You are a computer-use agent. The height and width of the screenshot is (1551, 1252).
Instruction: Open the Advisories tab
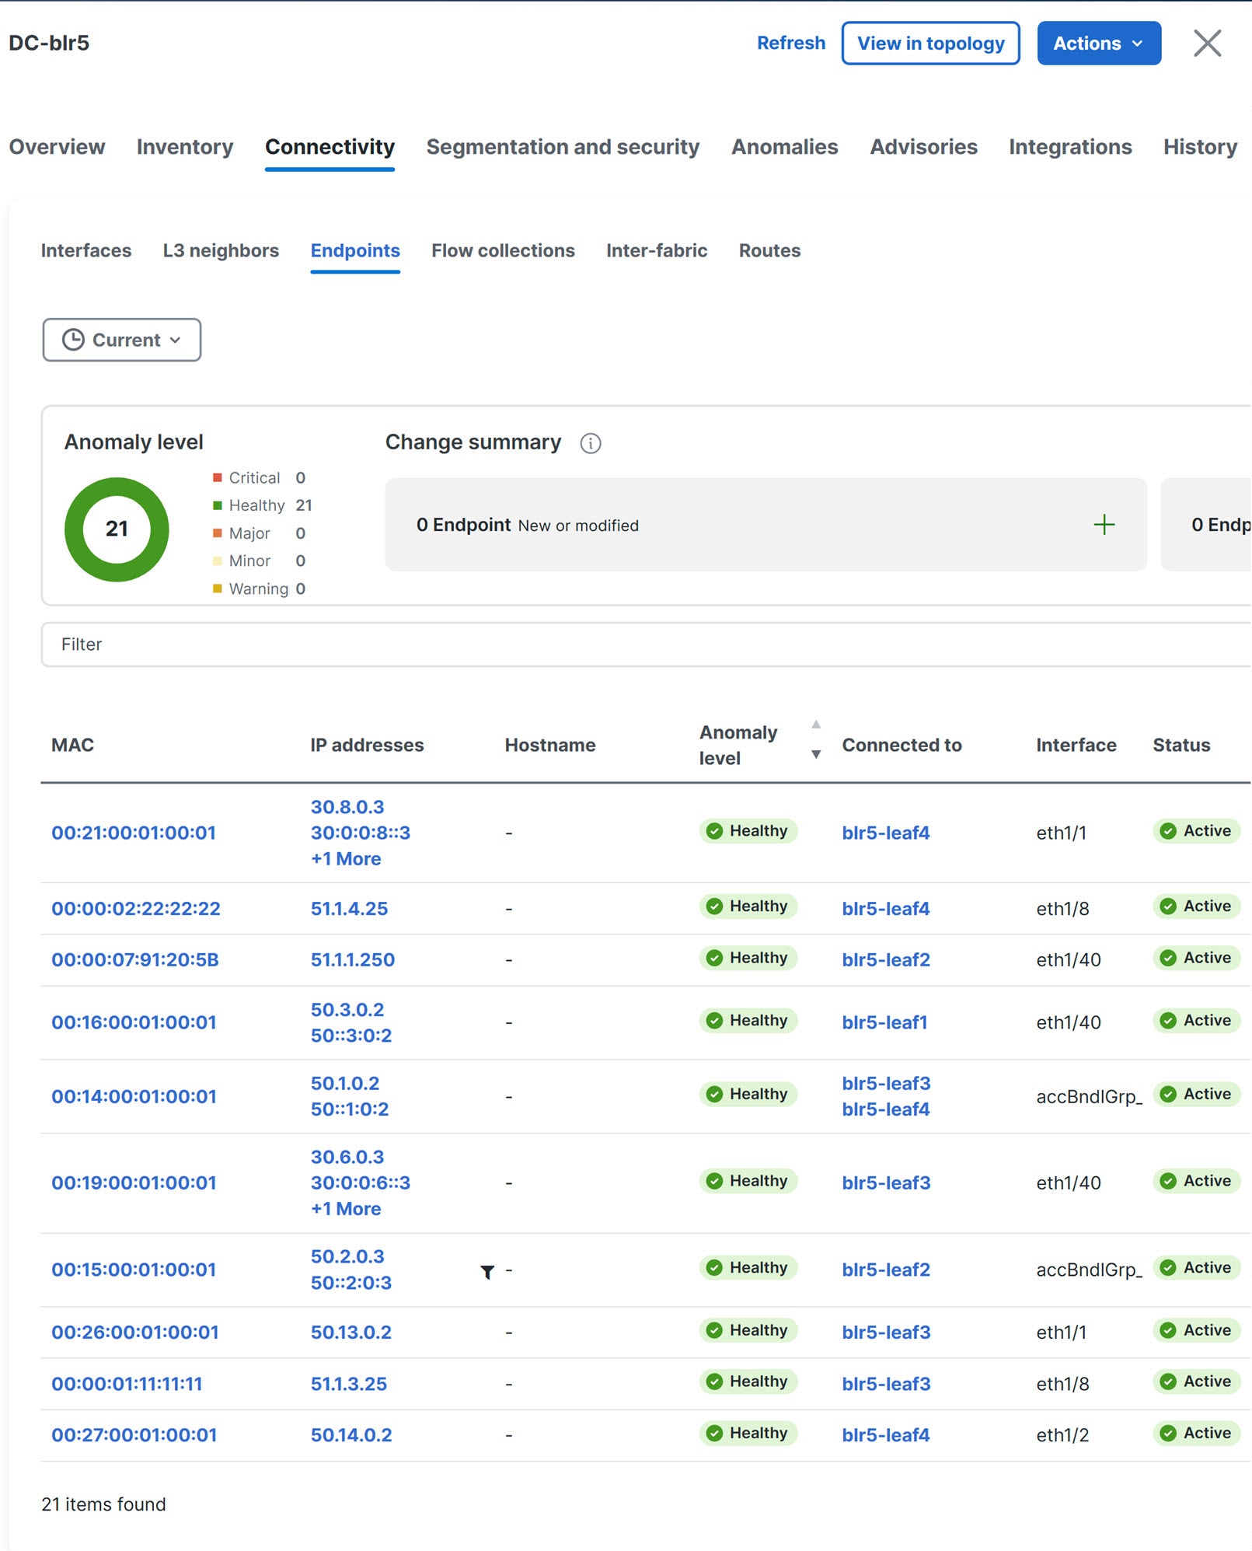coord(923,147)
